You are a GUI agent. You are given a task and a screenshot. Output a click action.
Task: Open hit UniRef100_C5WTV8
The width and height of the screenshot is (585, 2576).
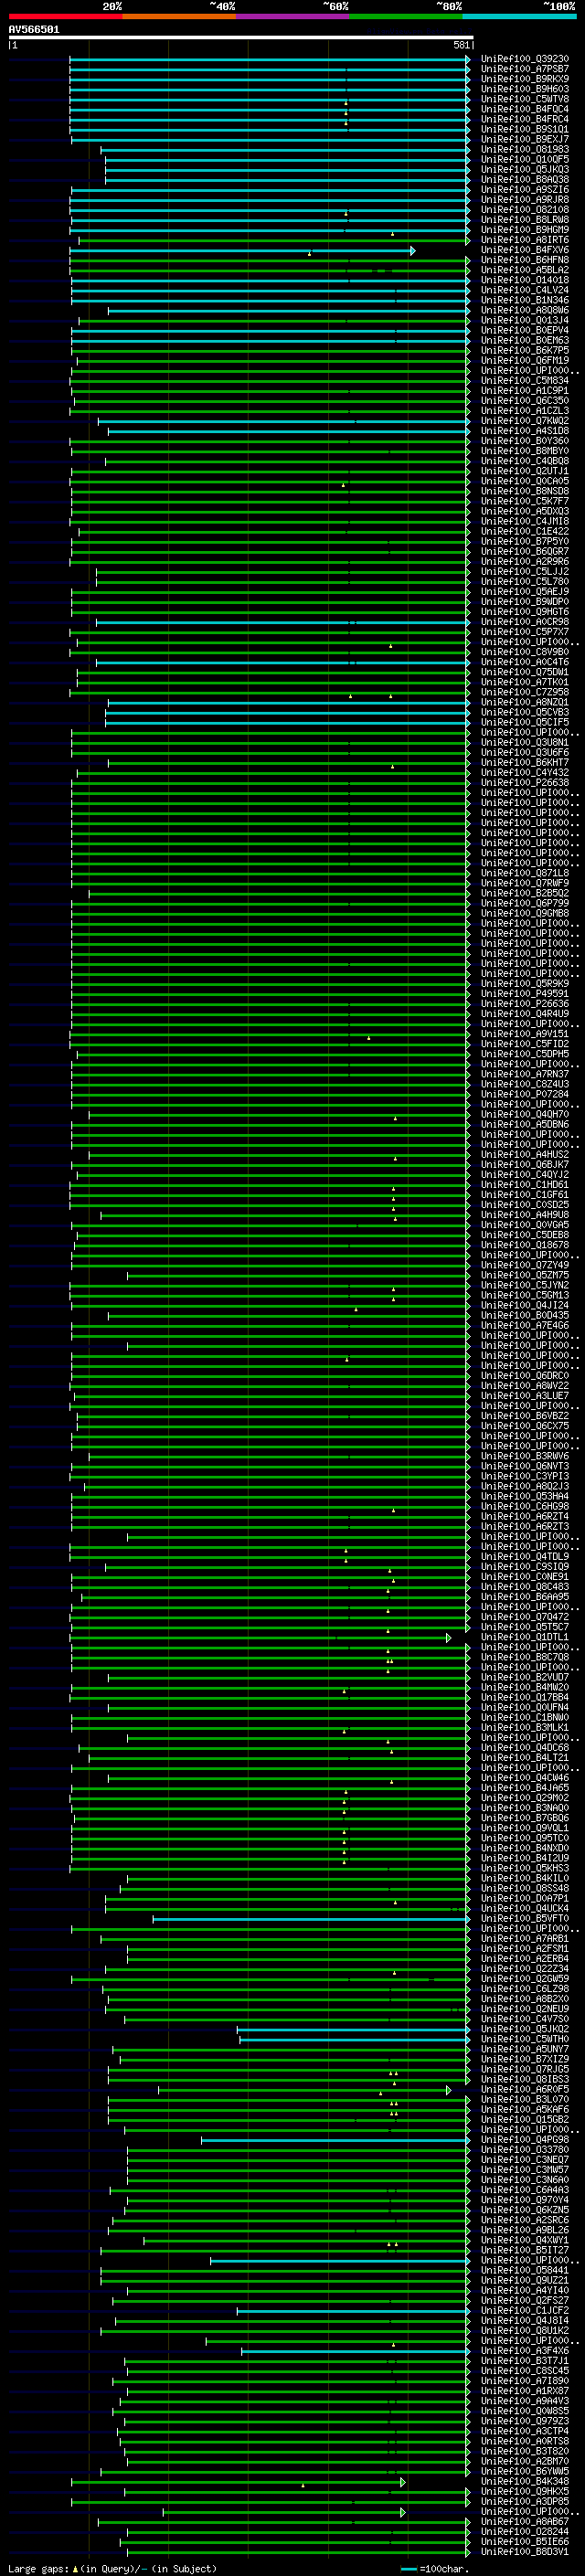(x=525, y=99)
